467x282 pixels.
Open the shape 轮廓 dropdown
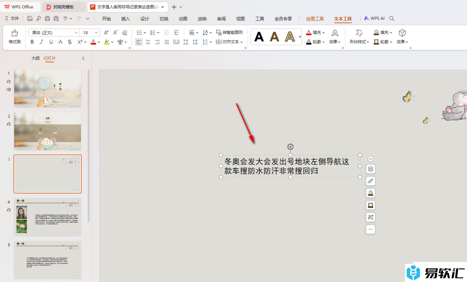[x=383, y=42]
